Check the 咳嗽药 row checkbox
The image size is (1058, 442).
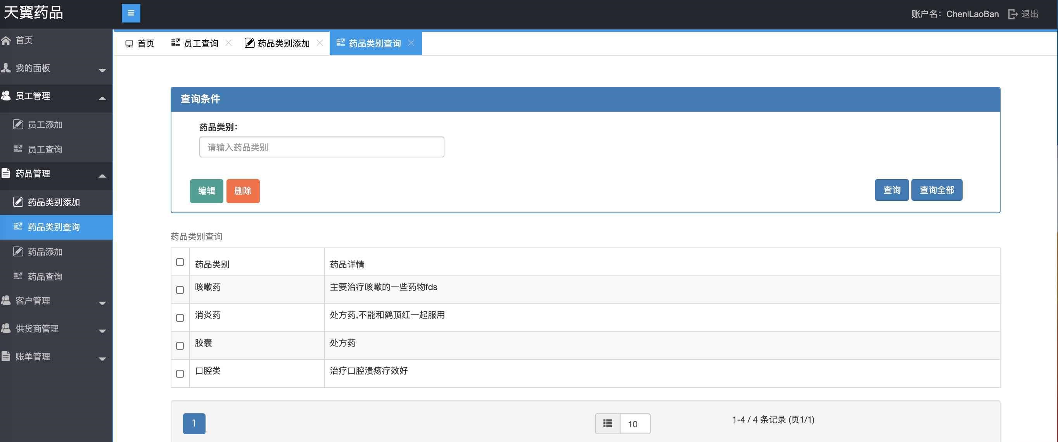tap(180, 290)
